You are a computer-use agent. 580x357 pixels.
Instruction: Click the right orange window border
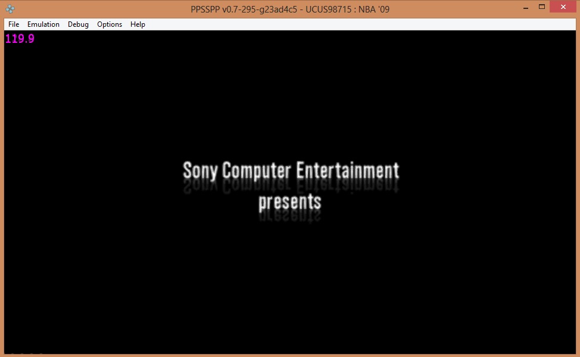coord(578,178)
